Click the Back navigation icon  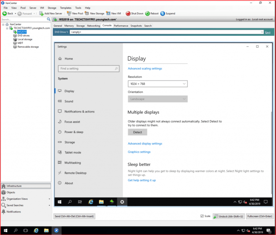coord(5,14)
